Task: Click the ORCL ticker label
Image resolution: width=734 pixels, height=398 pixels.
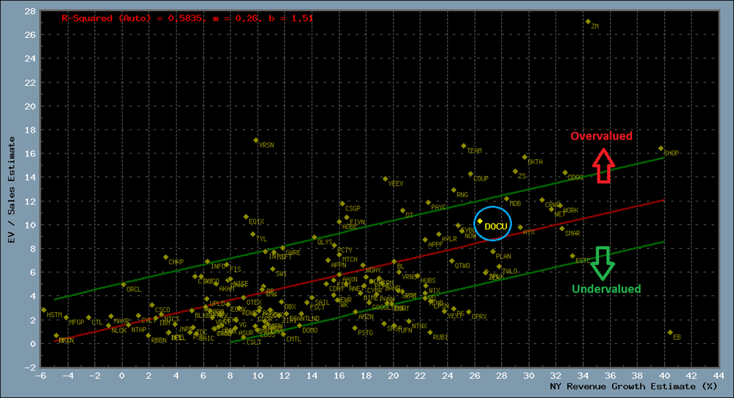Action: pyautogui.click(x=134, y=289)
